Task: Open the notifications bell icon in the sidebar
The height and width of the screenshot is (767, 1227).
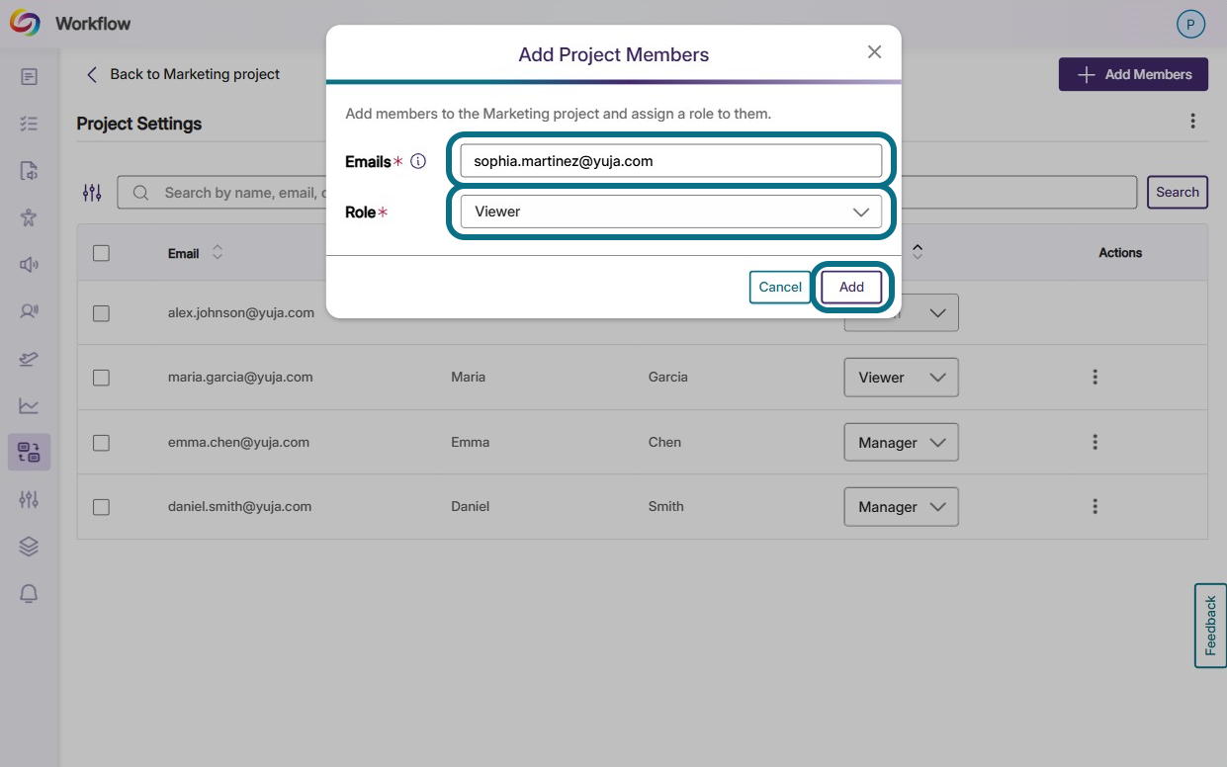Action: point(29,593)
